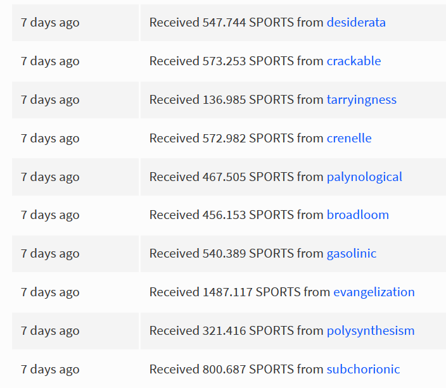Screen dimensions: 446x388
Task: Visit the tarryingness profile link
Action: point(362,100)
